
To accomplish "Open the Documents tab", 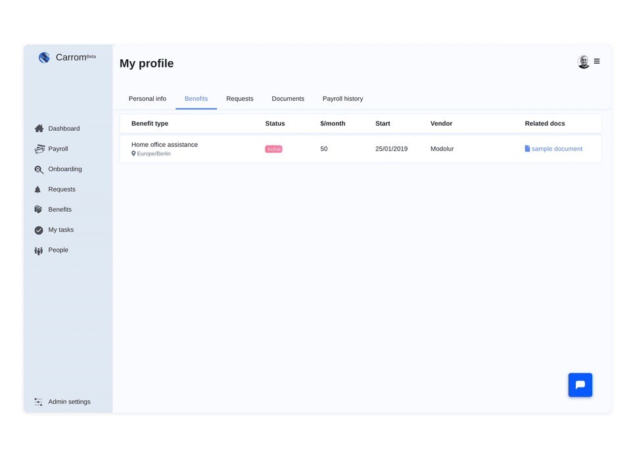I will point(288,99).
